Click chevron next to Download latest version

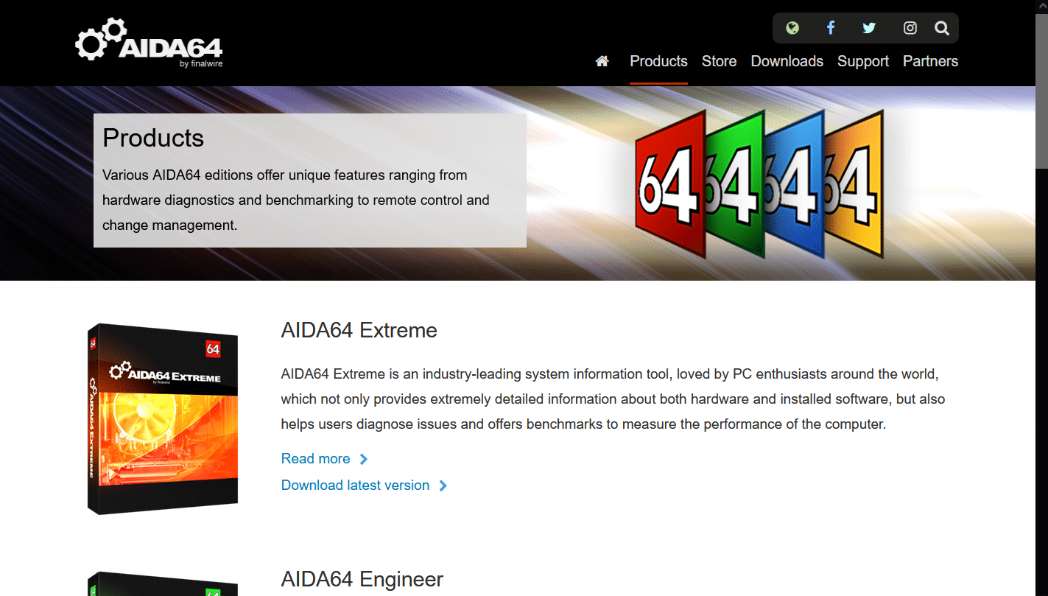443,485
